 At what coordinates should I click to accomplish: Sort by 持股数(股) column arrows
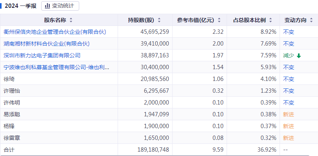159,20
